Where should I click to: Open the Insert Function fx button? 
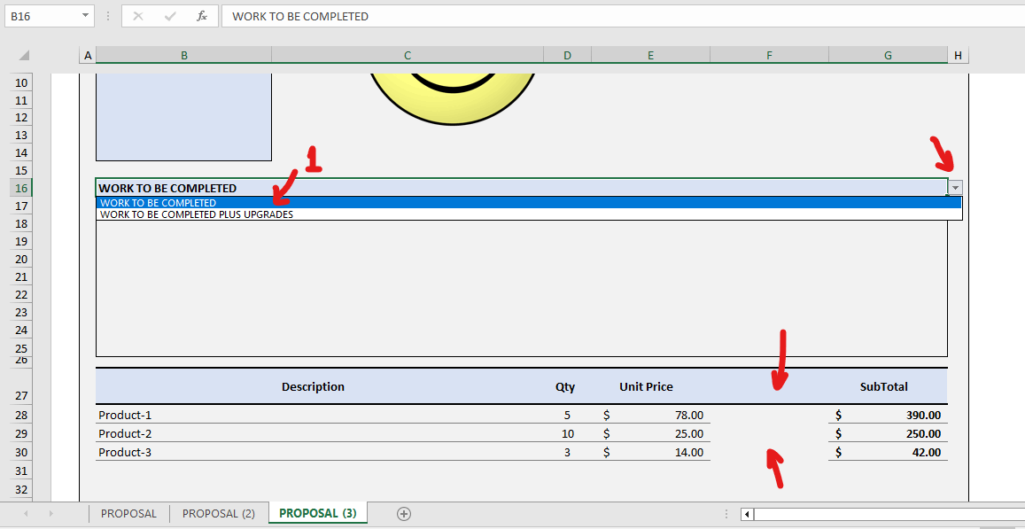202,16
